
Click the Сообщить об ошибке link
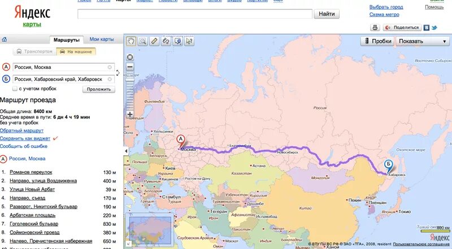(x=24, y=146)
